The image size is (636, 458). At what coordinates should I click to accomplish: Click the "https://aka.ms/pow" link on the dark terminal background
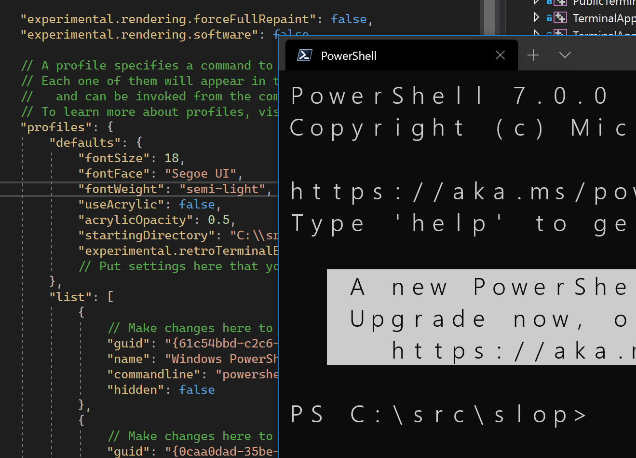(x=463, y=192)
